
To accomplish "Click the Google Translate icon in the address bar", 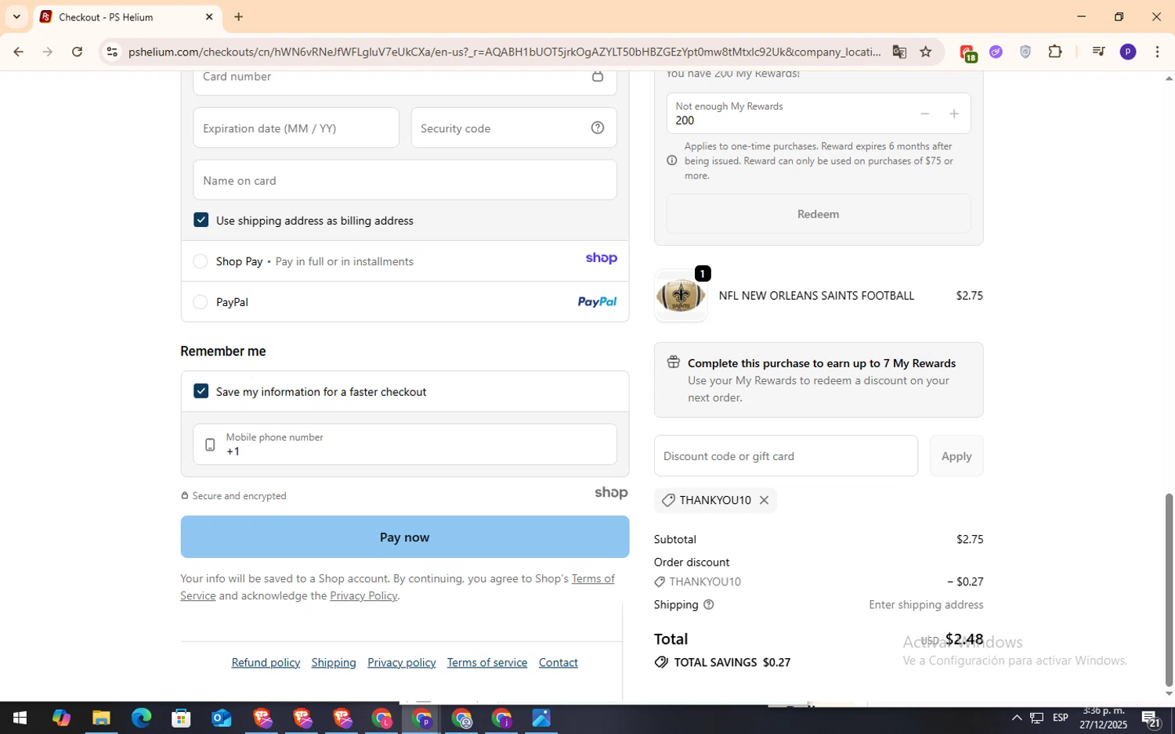I will (899, 52).
